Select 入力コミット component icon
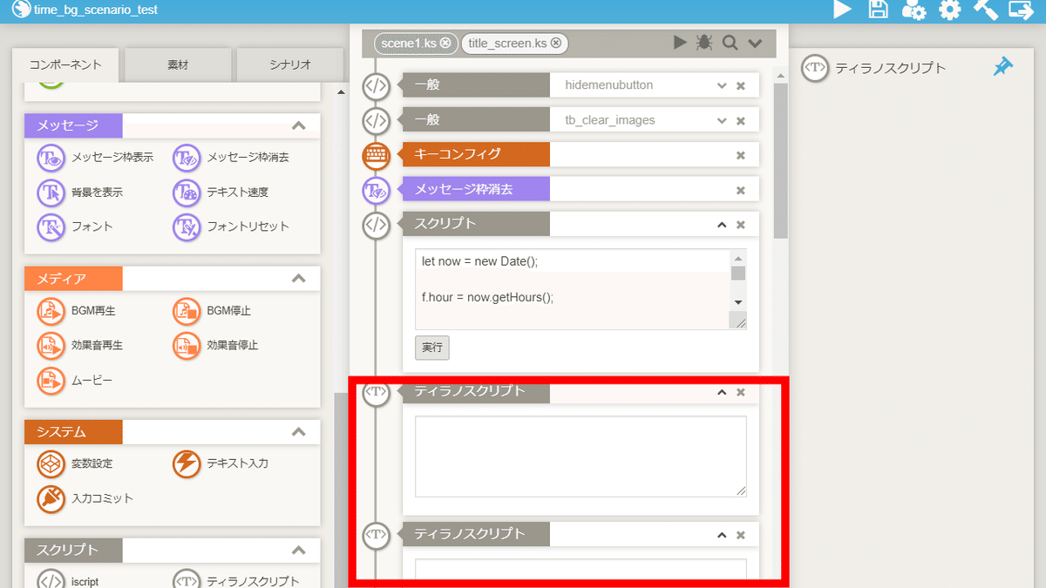1046x588 pixels. pos(51,499)
